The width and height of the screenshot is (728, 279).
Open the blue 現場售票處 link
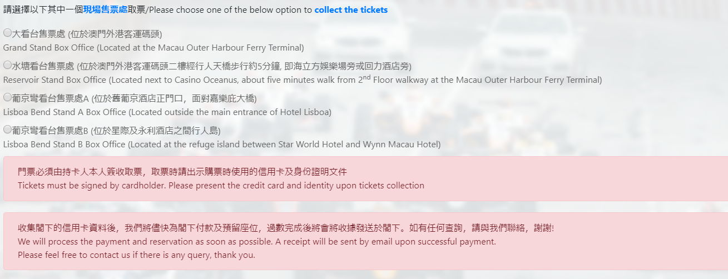coord(106,10)
